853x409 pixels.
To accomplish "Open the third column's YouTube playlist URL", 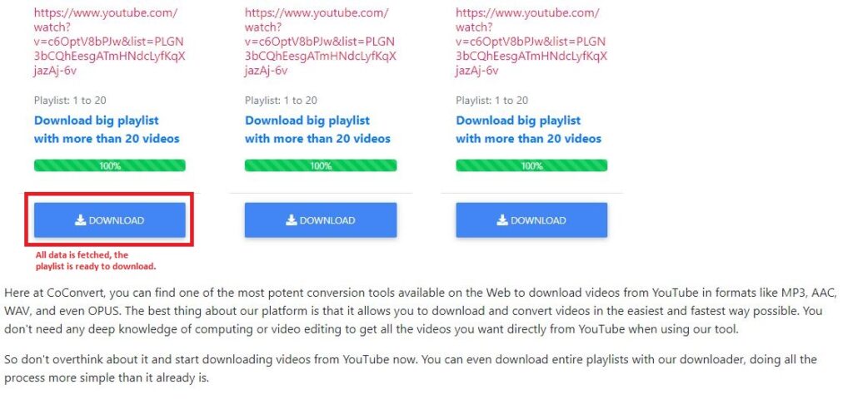I will click(x=531, y=42).
